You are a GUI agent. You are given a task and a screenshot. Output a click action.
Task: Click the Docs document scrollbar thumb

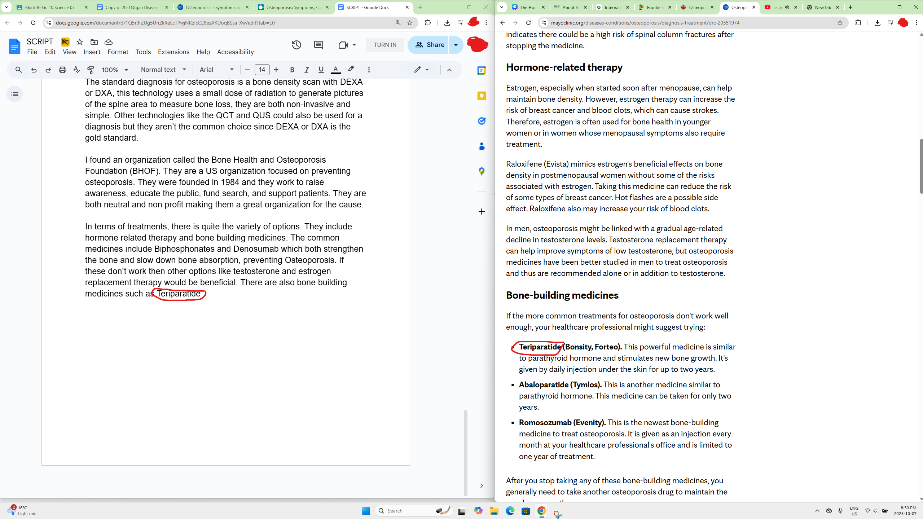pos(466,453)
